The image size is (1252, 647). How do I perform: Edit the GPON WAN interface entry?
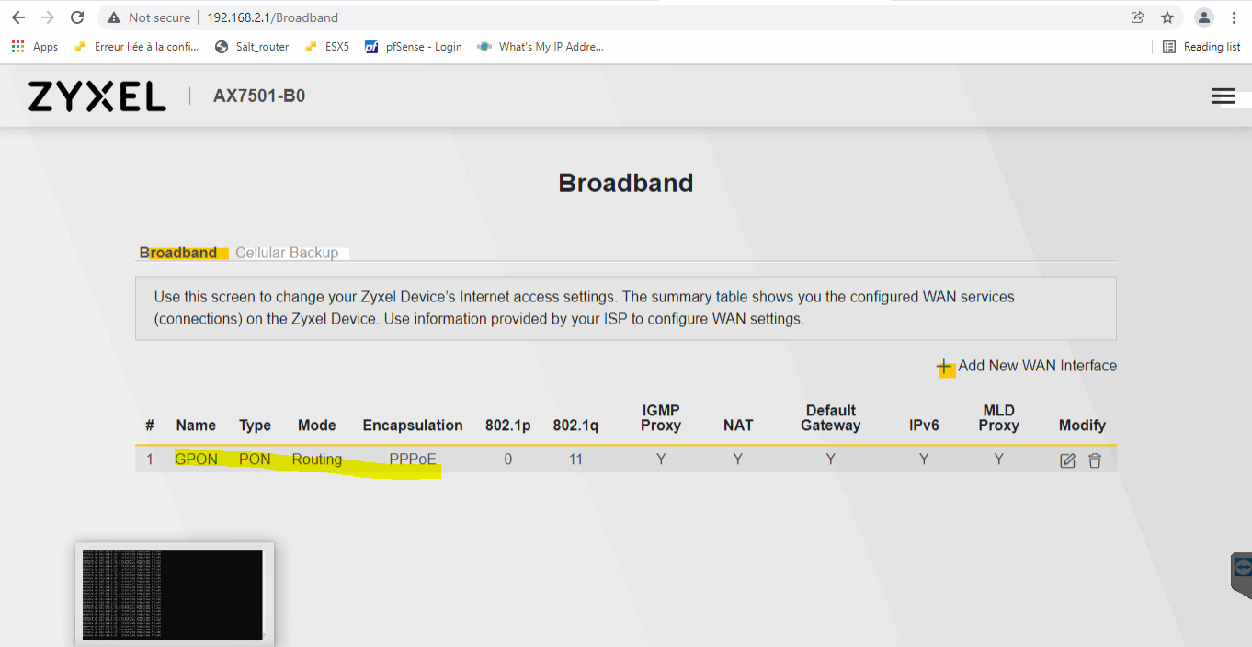pyautogui.click(x=1067, y=460)
